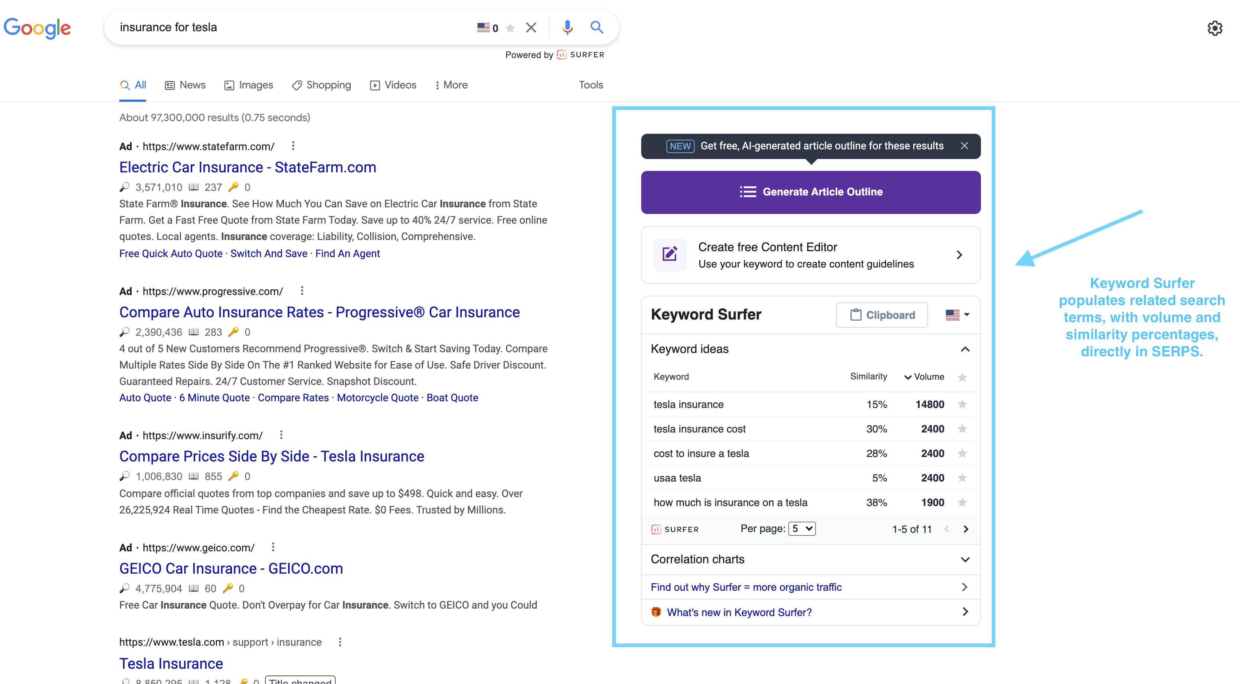The height and width of the screenshot is (684, 1240).
Task: Open the Clipboard button
Action: (882, 315)
